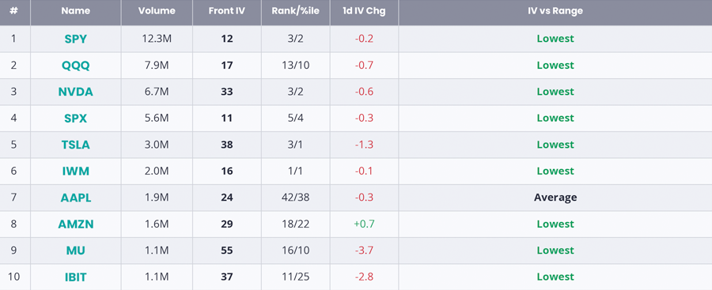Sort by Name column header
712x290 pixels.
click(75, 11)
